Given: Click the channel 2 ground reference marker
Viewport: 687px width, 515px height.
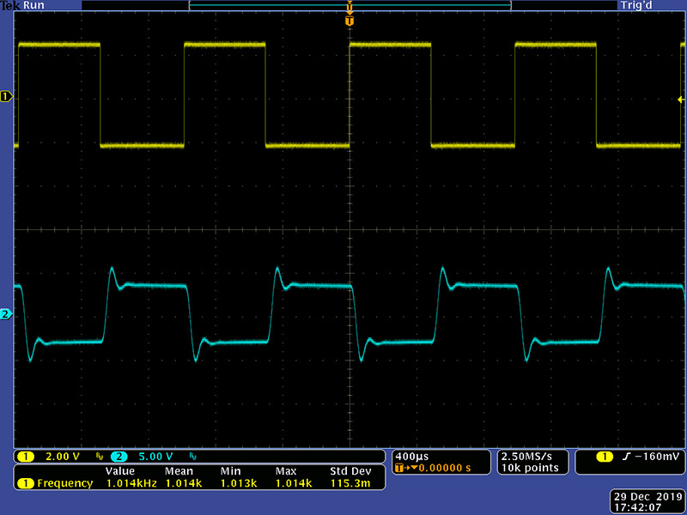Looking at the screenshot, I should (7, 316).
